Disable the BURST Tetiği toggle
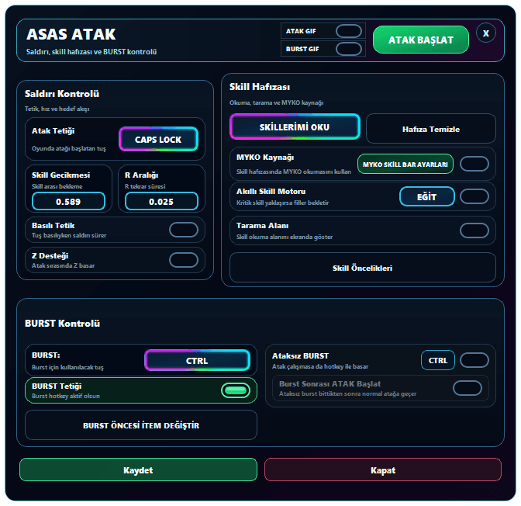 [x=236, y=390]
